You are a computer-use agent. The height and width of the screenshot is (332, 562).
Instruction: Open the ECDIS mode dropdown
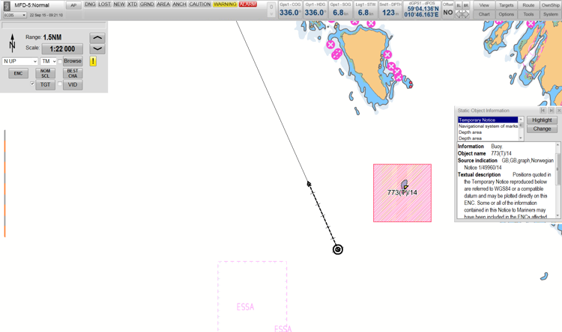[x=14, y=15]
